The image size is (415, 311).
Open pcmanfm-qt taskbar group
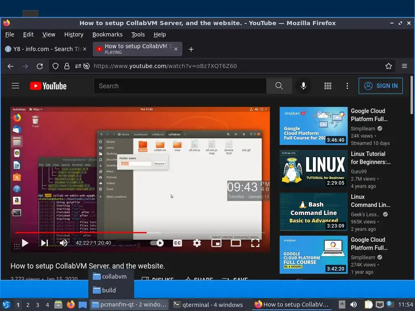pos(130,305)
